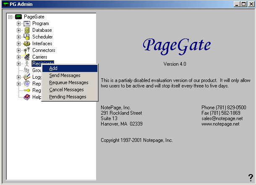Select the PageGate tree label
256x185 pixels.
point(34,17)
